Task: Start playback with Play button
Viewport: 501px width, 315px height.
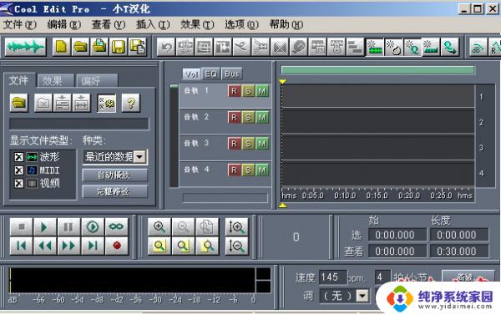Action: pos(45,227)
